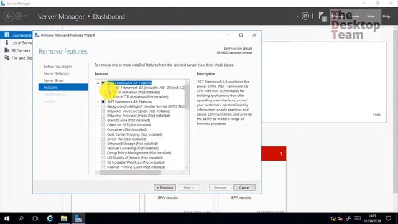Screen dimensions: 398x224
Task: Click the volume tray icon
Action: 340,218
